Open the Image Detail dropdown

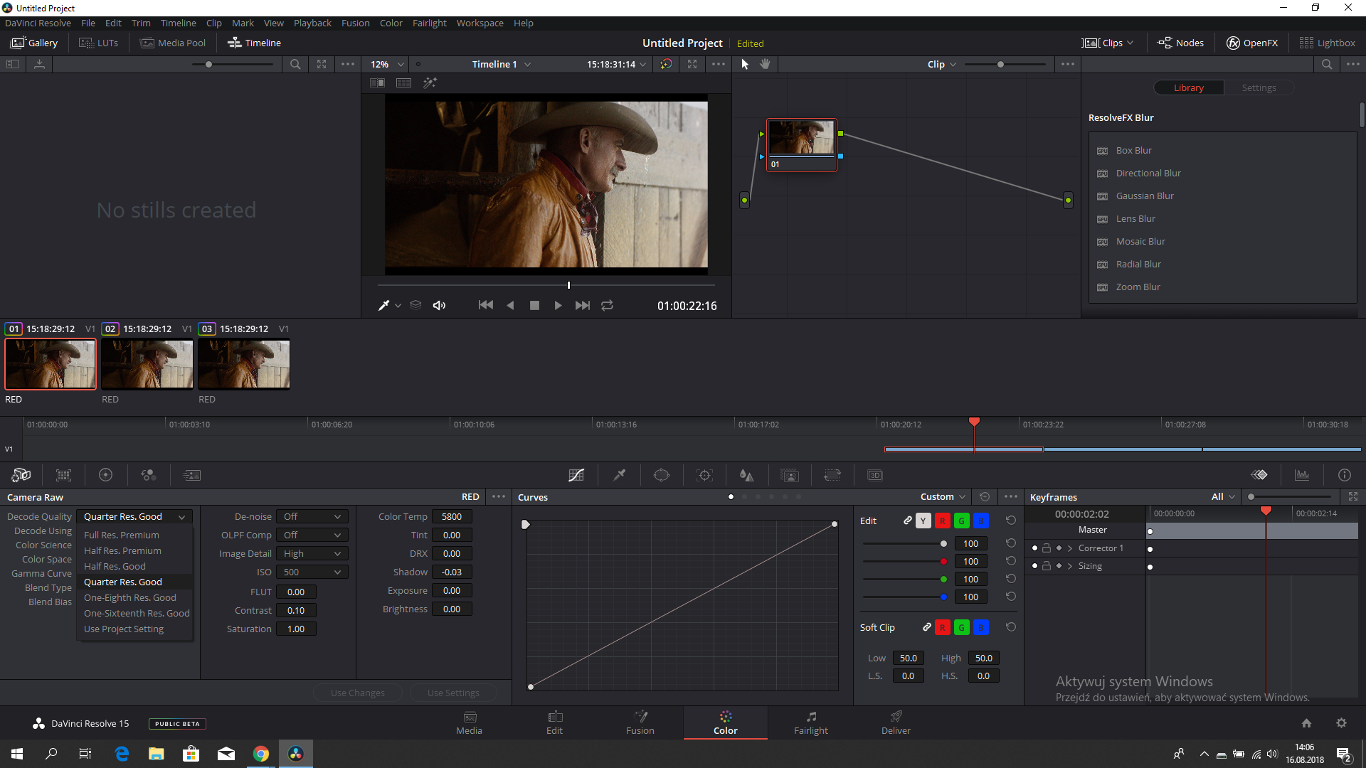(312, 554)
